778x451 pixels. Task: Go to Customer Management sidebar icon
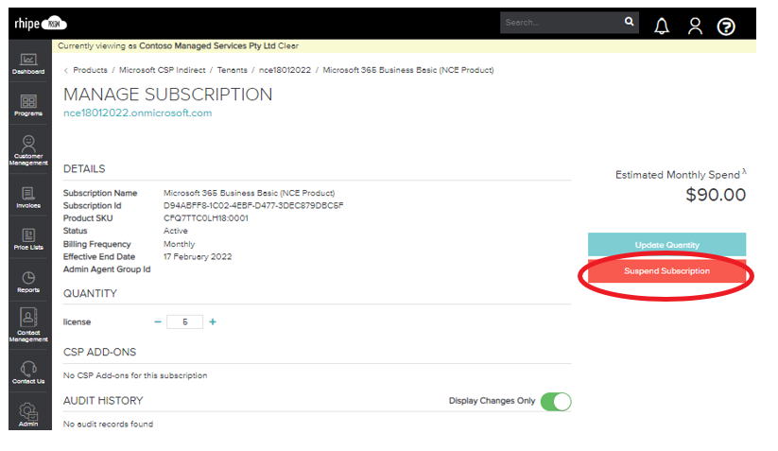pos(28,150)
